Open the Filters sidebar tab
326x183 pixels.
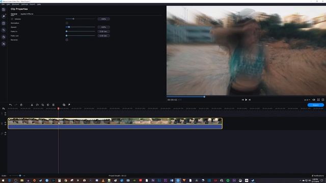(4, 16)
